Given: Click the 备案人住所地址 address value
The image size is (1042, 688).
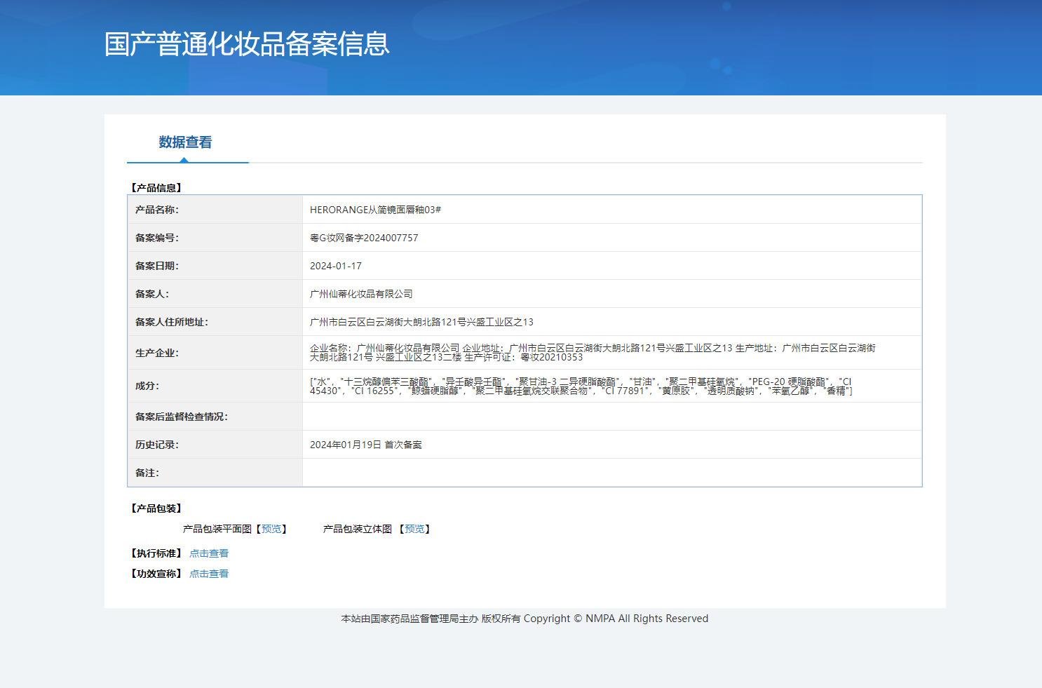Looking at the screenshot, I should 421,322.
